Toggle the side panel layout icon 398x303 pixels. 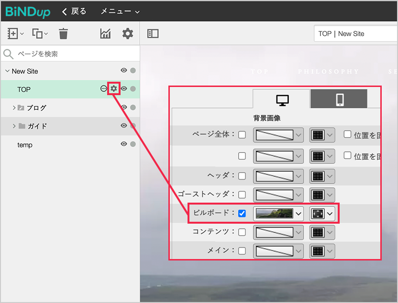coord(153,33)
